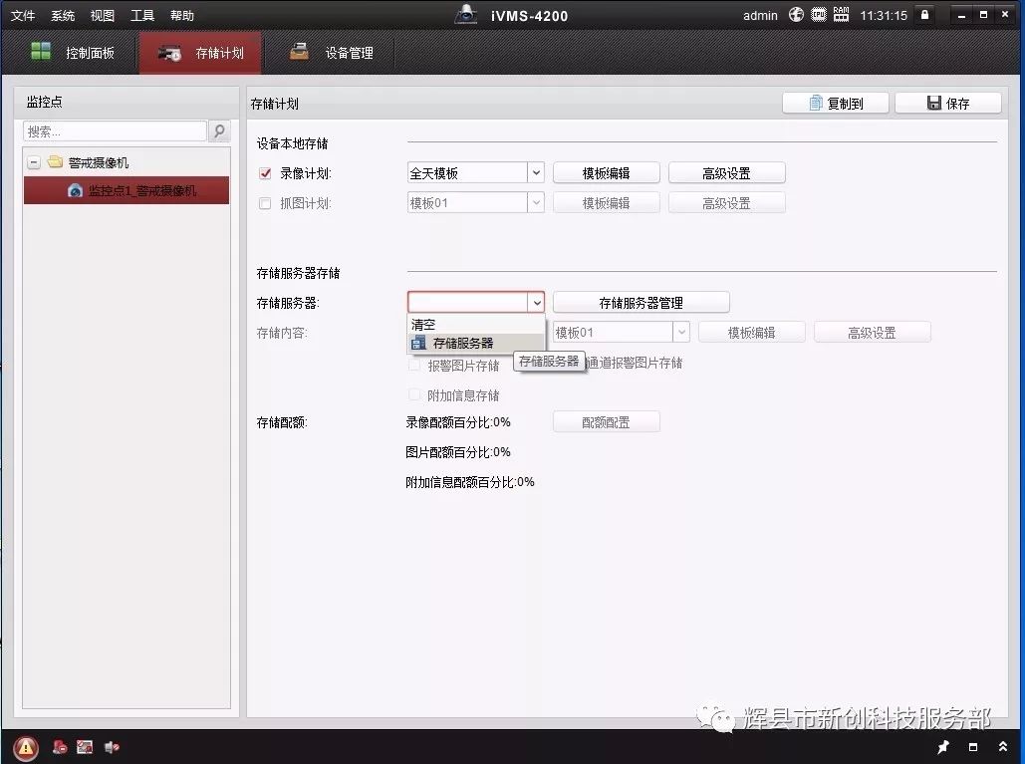Select 监控点1_警戒摄像机 camera node

click(127, 190)
